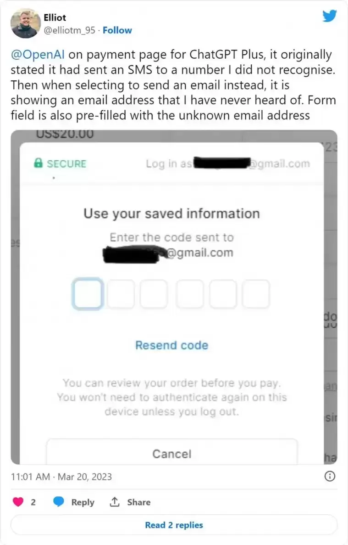
Task: Click the Resend code link
Action: click(x=172, y=345)
